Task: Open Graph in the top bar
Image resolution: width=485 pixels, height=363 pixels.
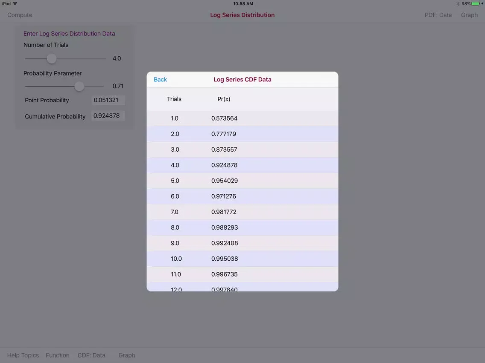Action: tap(469, 15)
